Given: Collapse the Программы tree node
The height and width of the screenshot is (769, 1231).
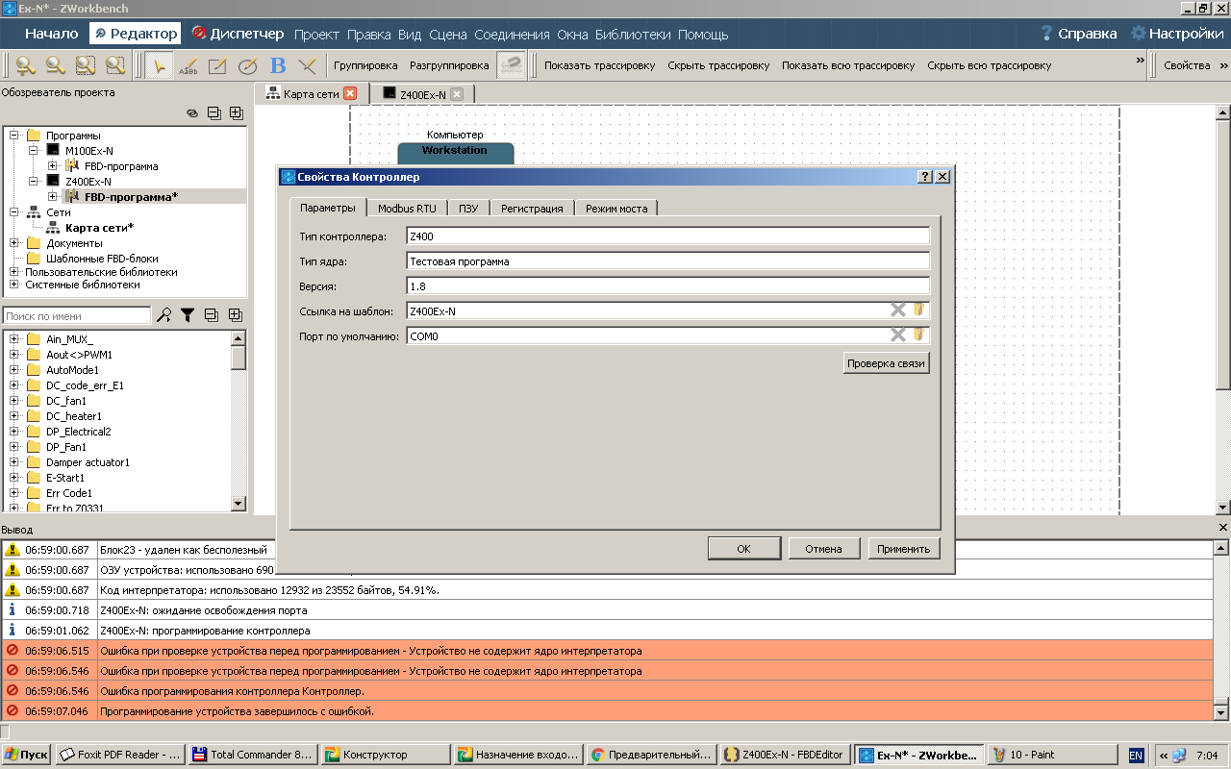Looking at the screenshot, I should point(14,136).
